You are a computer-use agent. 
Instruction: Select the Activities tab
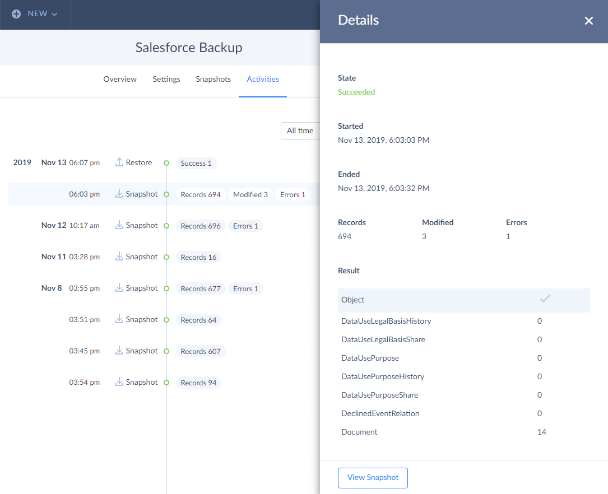[263, 79]
